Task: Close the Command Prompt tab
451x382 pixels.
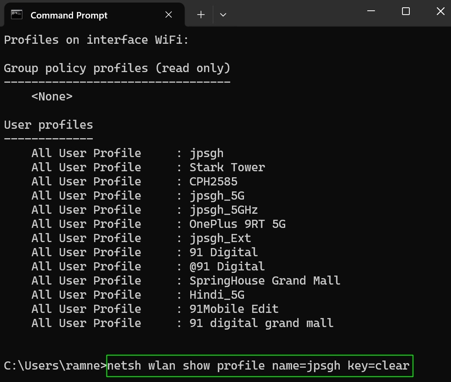Action: point(168,14)
